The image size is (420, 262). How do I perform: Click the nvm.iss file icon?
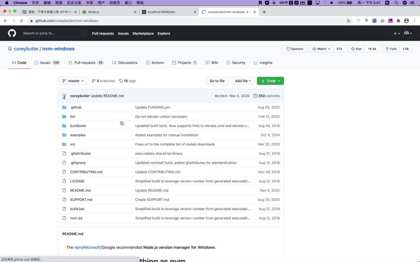64,218
